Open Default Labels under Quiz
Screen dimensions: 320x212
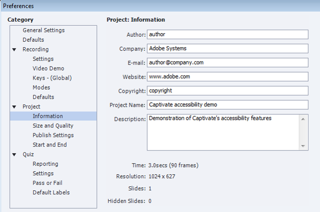coord(51,193)
